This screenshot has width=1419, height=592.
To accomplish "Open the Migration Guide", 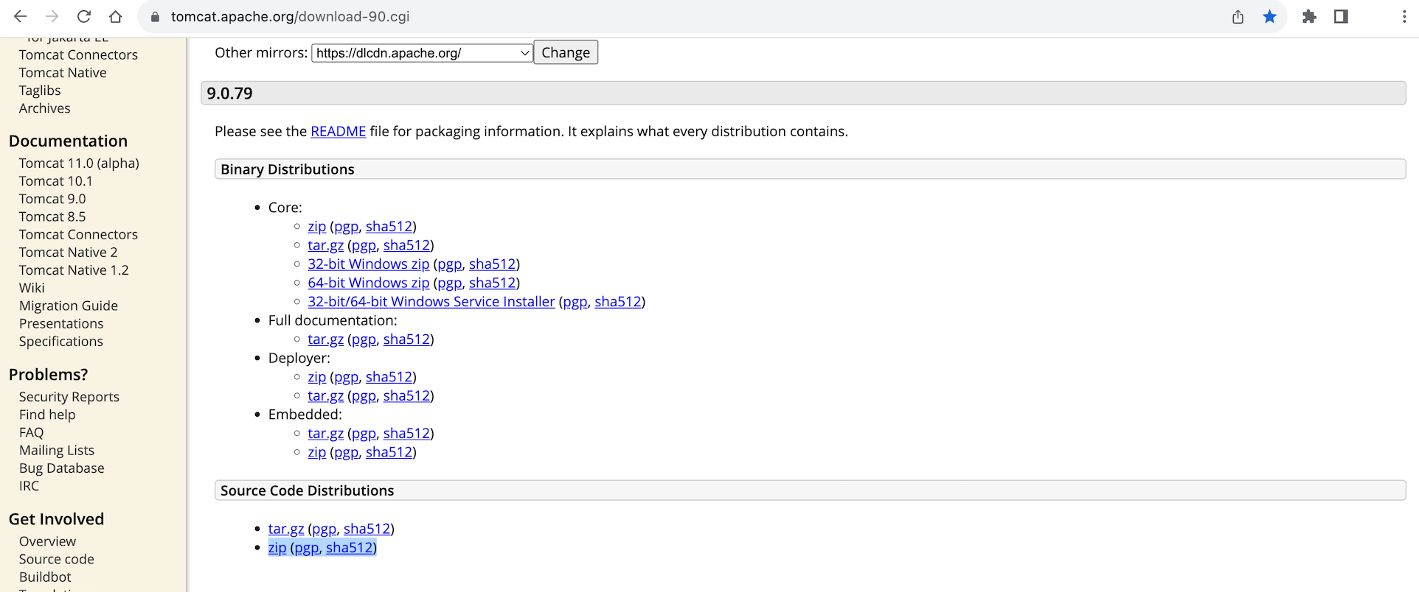I will pos(69,306).
